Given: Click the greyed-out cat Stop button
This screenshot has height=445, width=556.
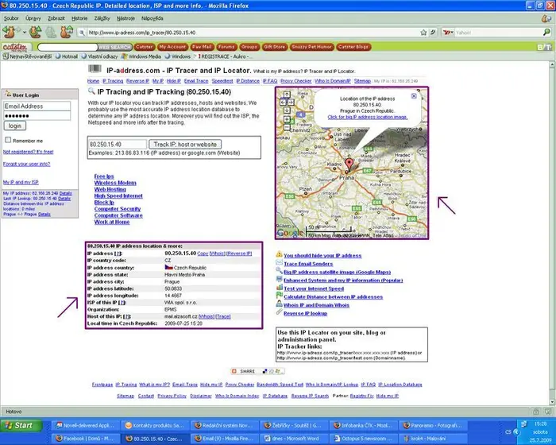Looking at the screenshot, I should tap(51, 33).
